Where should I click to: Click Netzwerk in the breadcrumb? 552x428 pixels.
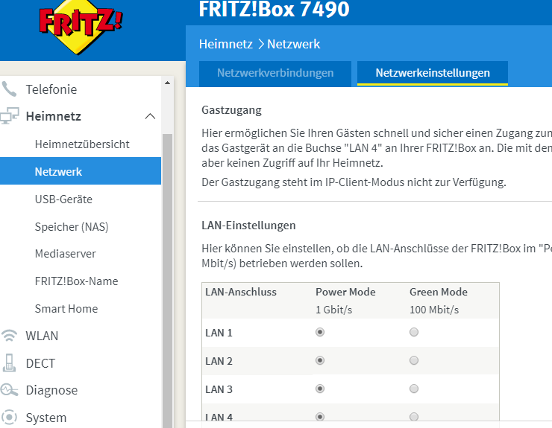point(294,44)
